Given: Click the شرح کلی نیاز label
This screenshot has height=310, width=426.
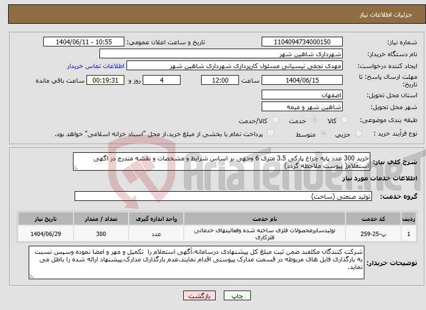Looking at the screenshot, I should 395,162.
